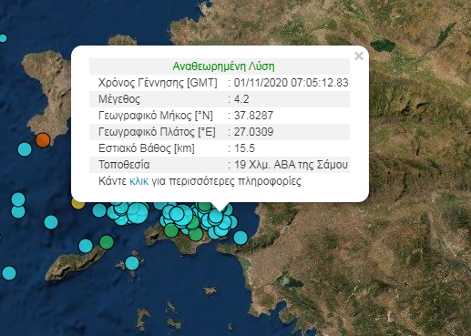Click the 'Αναθεωρημένη Λύση' popup heading

(223, 66)
